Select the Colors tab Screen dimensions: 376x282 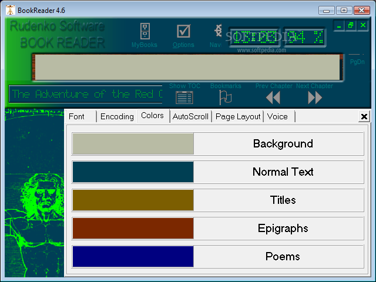pos(153,116)
